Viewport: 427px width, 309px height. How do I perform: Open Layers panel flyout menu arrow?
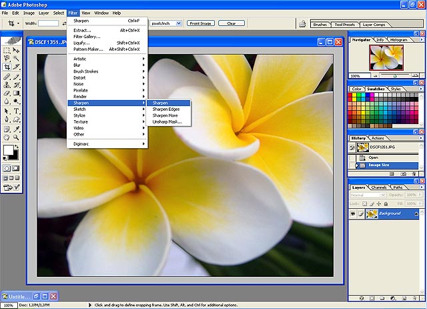point(421,187)
